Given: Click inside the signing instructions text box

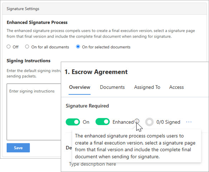Looking at the screenshot, I should coord(34,112).
